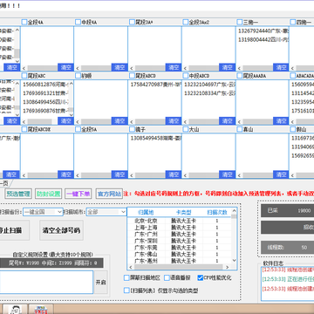The height and width of the screenshot is (314, 314).
Task: Clear the 大山 number list
Action: [228, 174]
